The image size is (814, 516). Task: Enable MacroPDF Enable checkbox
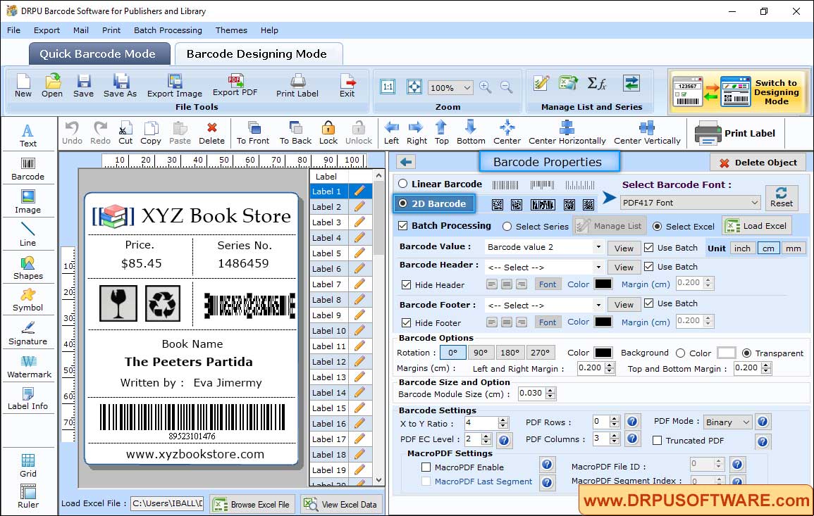pos(426,467)
